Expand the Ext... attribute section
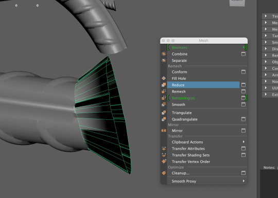This screenshot has width=278, height=198. point(266,94)
